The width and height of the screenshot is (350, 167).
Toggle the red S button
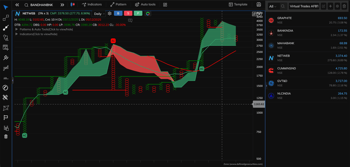128,14
